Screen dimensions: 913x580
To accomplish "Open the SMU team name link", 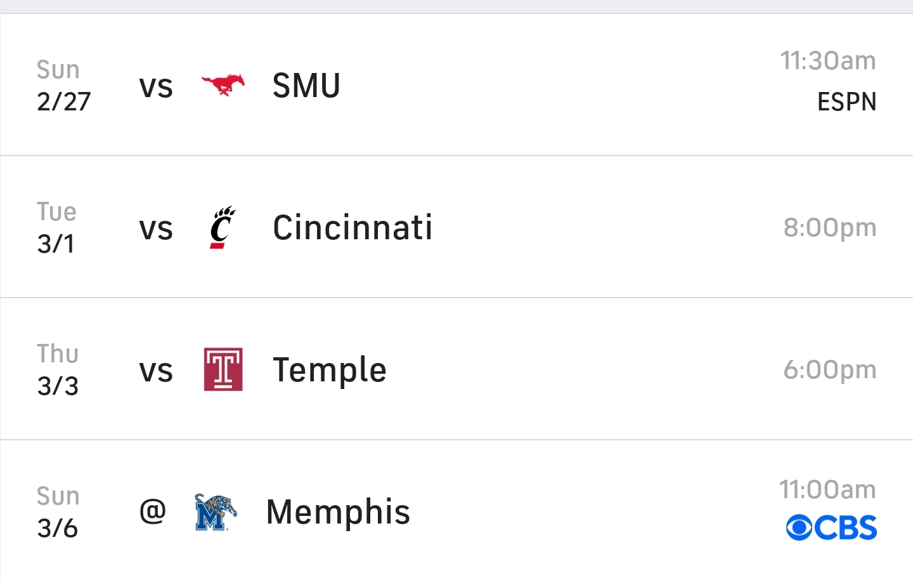I will (x=306, y=86).
